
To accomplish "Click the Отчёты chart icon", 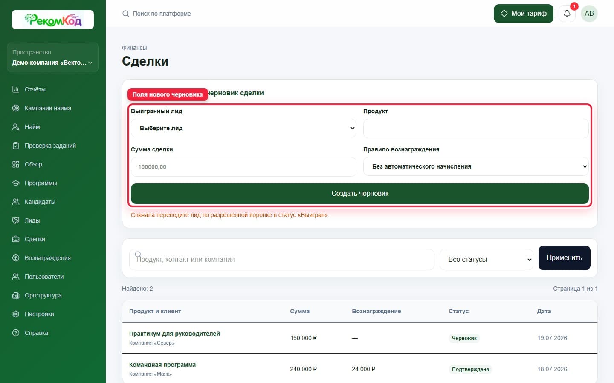I will click(x=16, y=89).
